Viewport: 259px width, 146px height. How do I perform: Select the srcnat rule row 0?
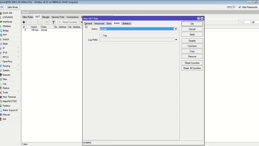(x=52, y=30)
